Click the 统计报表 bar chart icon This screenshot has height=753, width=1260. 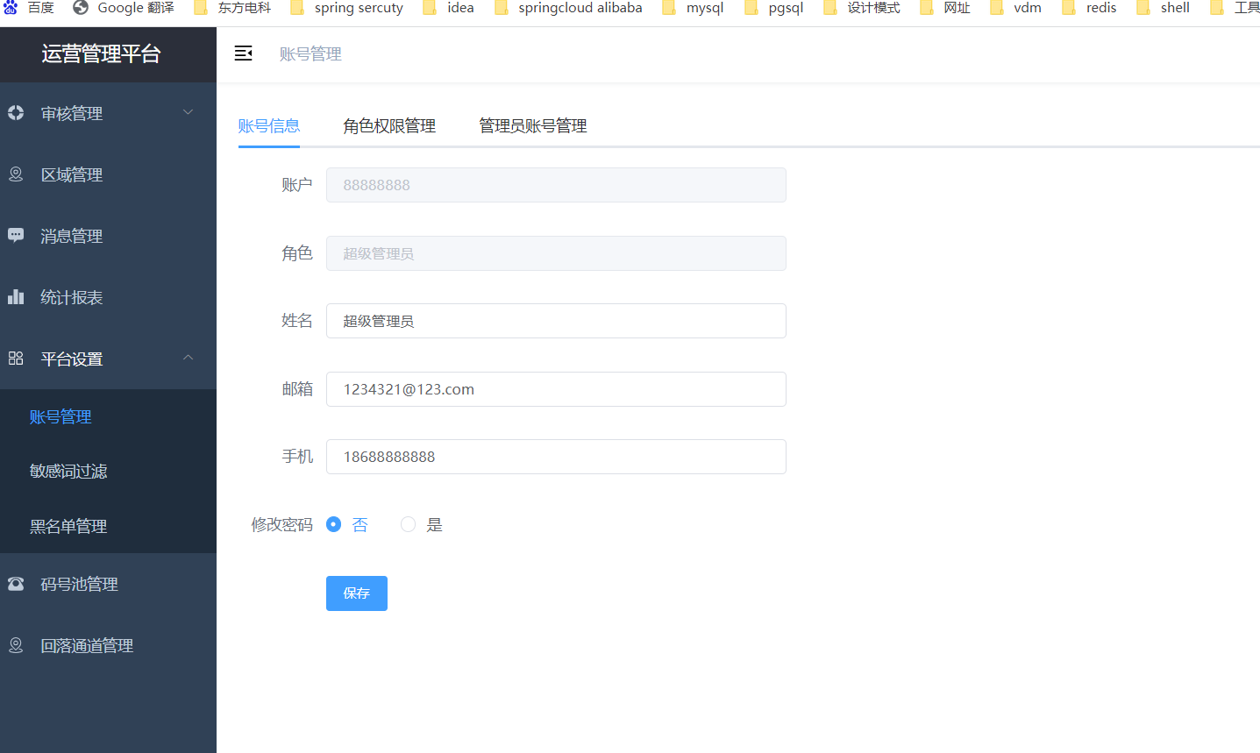coord(16,296)
